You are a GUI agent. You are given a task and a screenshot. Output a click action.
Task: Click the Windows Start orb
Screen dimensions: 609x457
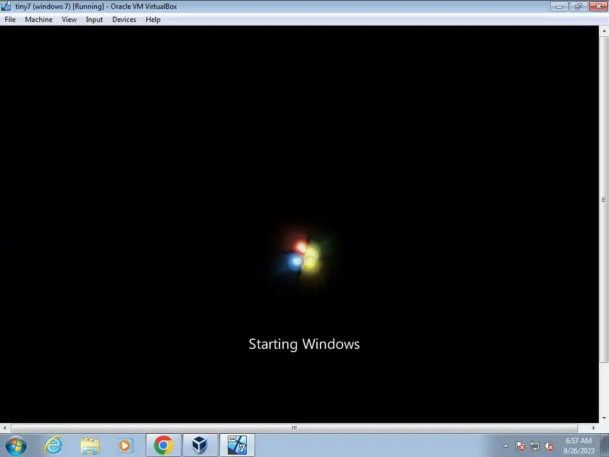tap(16, 445)
